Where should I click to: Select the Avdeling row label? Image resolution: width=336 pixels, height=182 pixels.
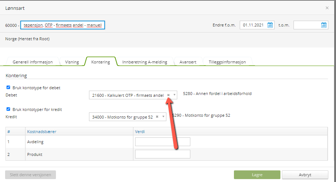coord(35,142)
